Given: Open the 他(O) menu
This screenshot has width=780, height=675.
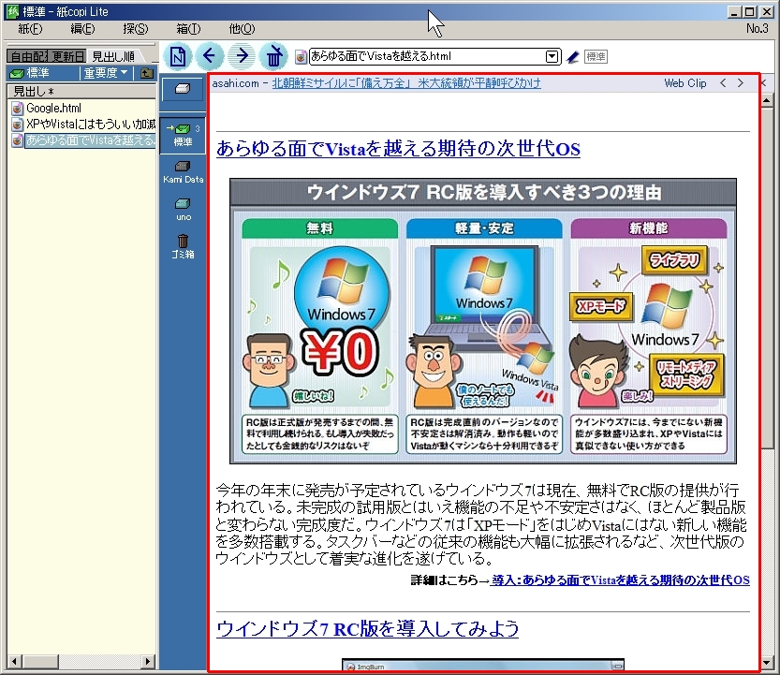Looking at the screenshot, I should [242, 29].
